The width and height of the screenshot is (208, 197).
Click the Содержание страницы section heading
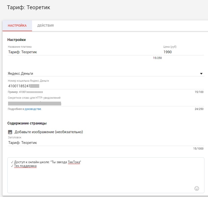(27, 123)
